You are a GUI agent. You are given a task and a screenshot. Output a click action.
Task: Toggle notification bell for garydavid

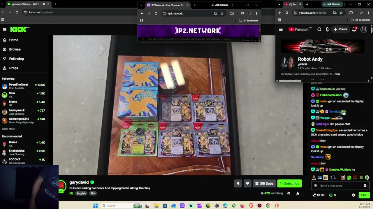tap(238, 183)
